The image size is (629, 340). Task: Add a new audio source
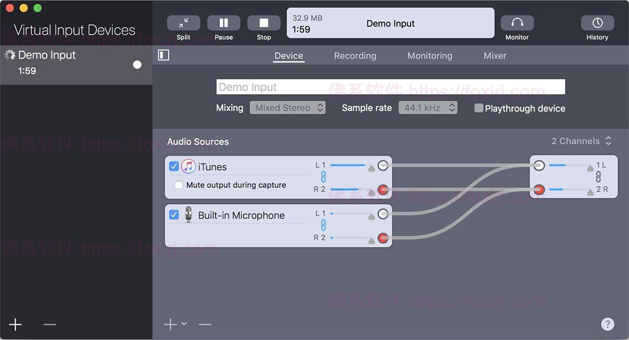pos(170,324)
